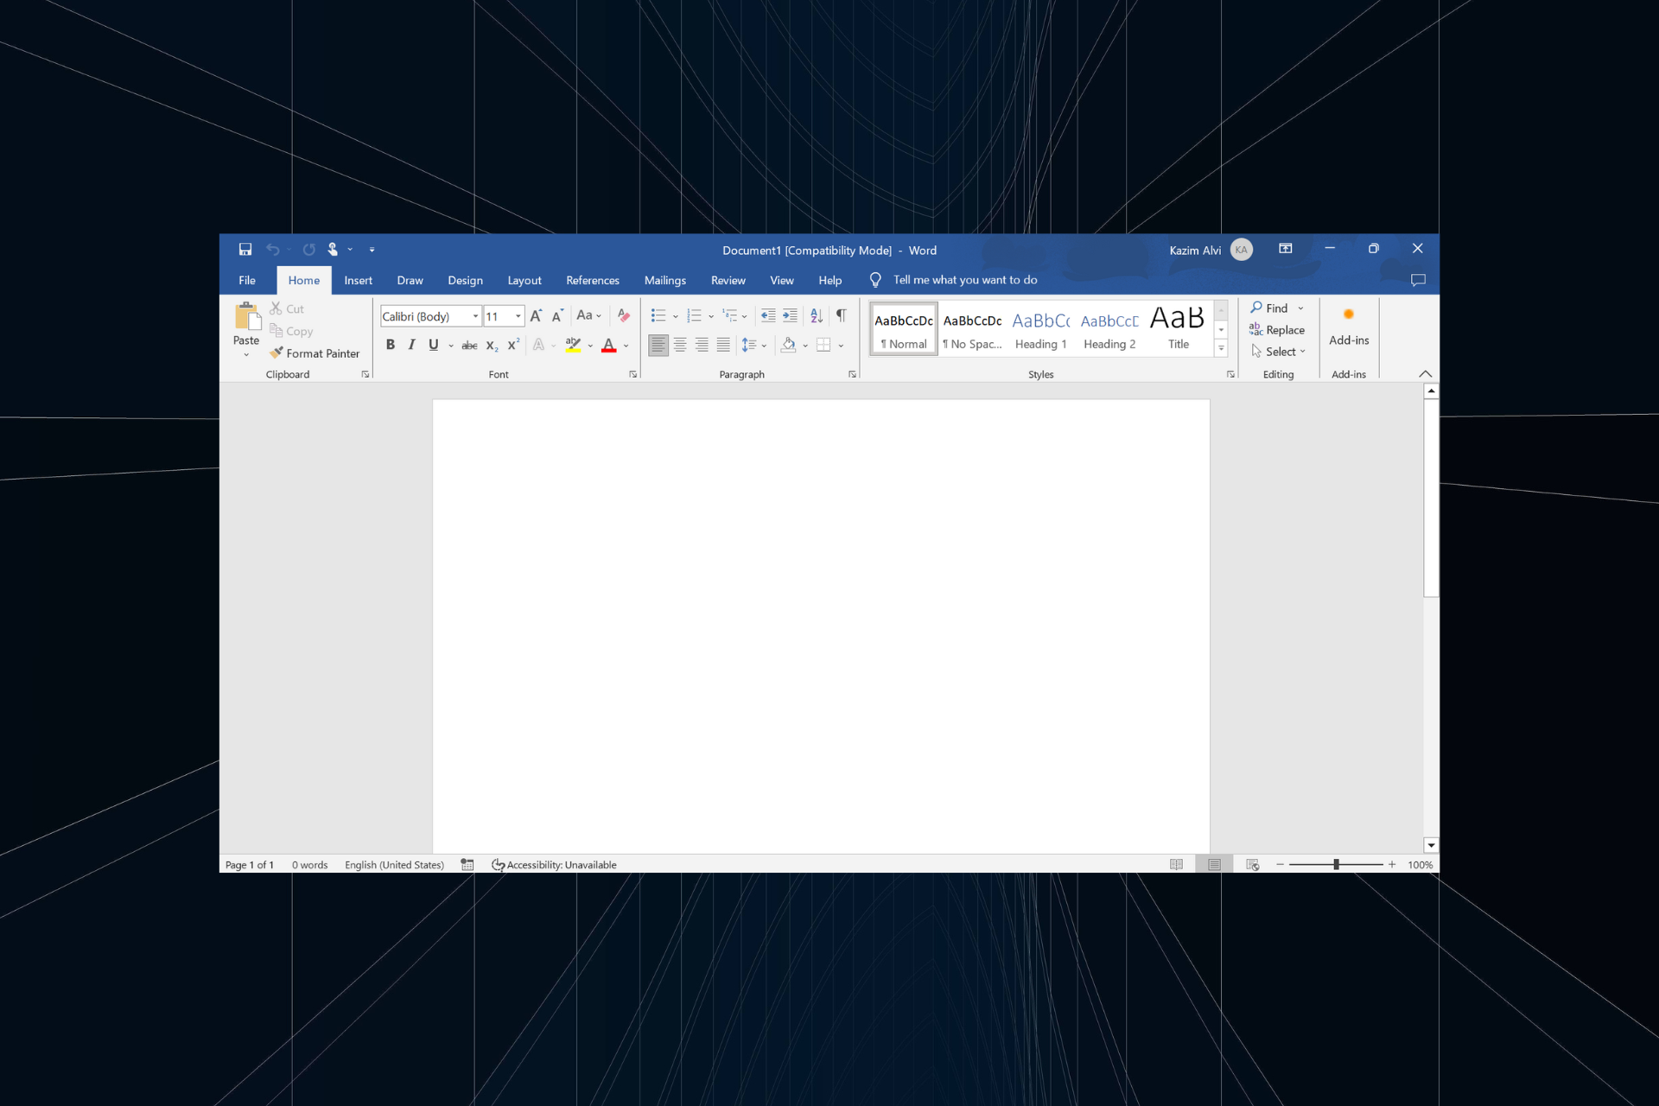Switch to Print Layout view
Image resolution: width=1659 pixels, height=1106 pixels.
pos(1214,865)
